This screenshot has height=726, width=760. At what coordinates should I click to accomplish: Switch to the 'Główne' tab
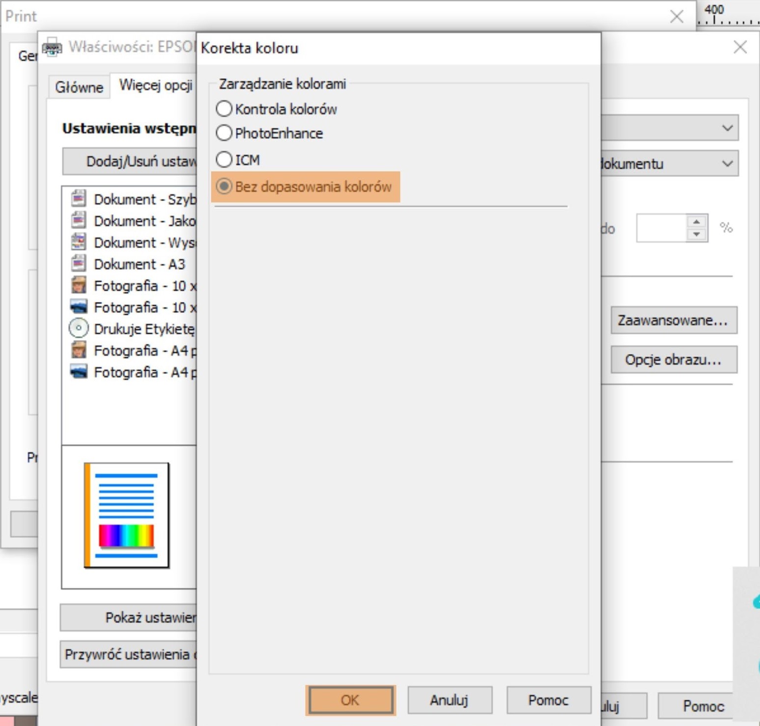tap(79, 87)
